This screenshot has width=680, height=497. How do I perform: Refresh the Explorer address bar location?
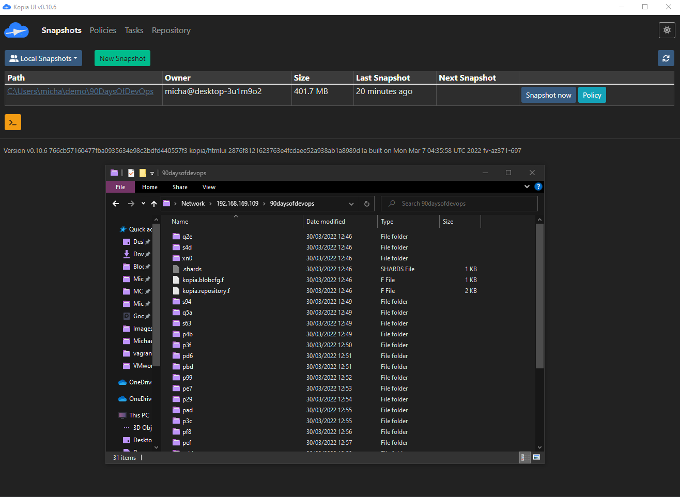[x=367, y=204]
